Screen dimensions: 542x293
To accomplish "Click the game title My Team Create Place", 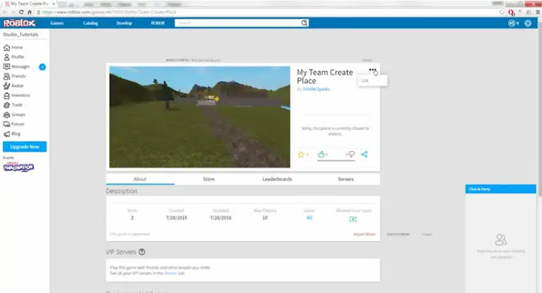I will click(325, 76).
